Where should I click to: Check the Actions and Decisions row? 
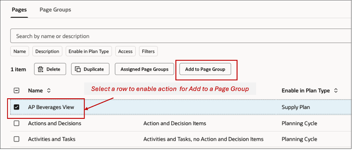point(17,123)
